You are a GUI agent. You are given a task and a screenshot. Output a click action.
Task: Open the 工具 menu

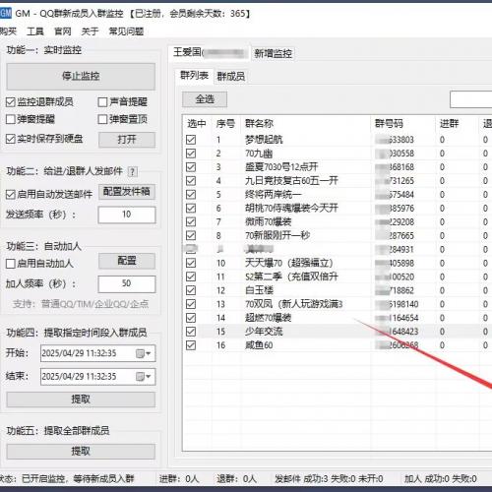(35, 31)
